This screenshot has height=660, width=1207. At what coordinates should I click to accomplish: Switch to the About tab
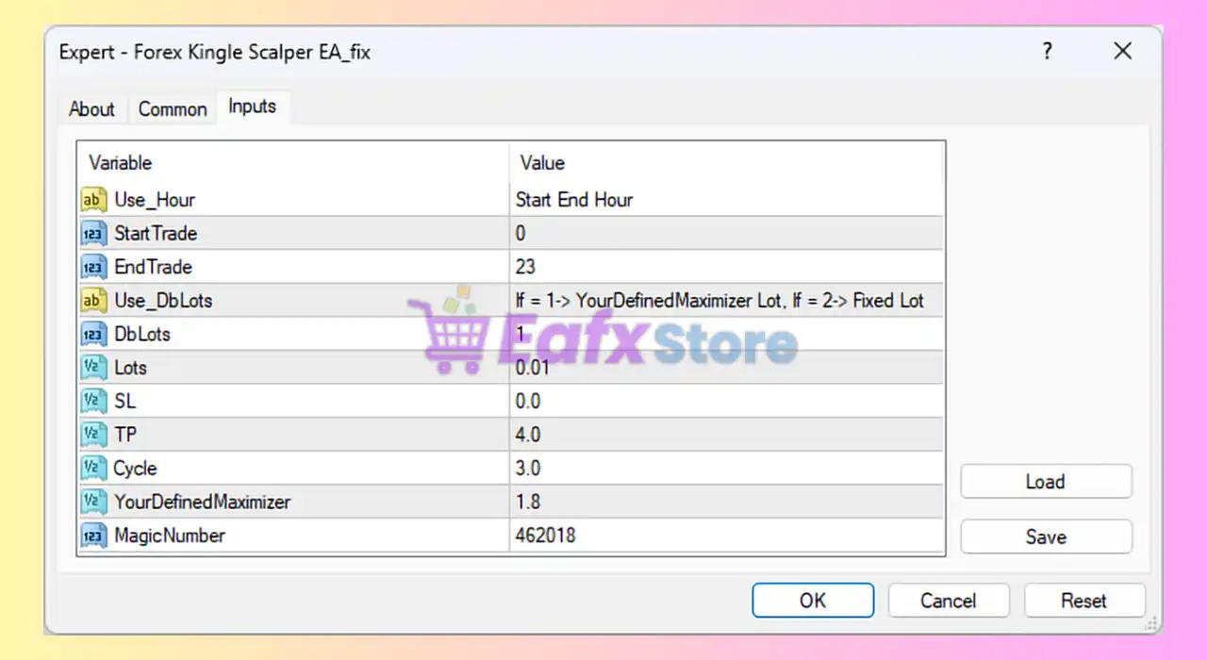coord(91,109)
